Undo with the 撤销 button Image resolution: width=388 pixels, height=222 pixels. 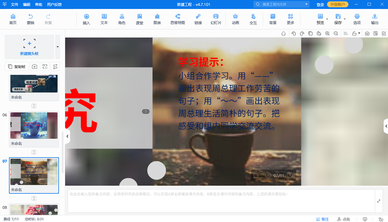point(31,19)
